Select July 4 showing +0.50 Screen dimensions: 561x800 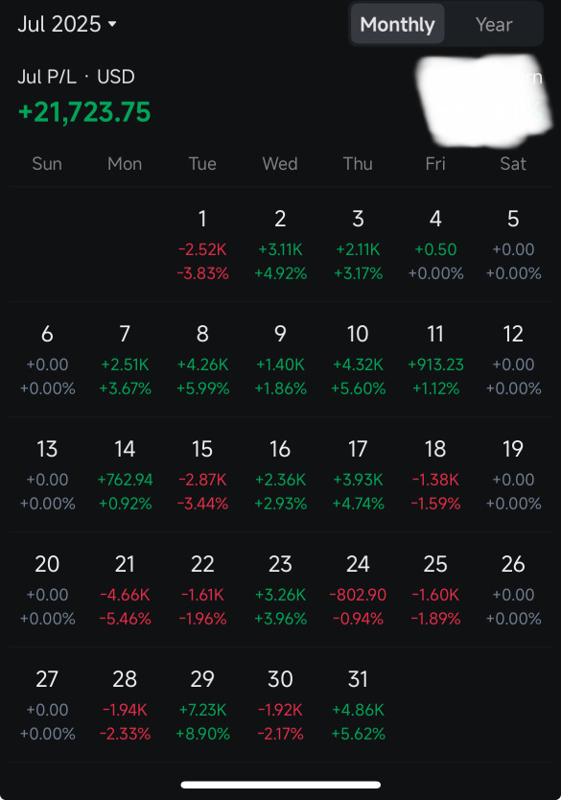point(435,245)
